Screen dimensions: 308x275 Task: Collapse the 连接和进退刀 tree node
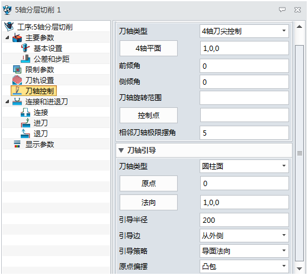point(7,102)
